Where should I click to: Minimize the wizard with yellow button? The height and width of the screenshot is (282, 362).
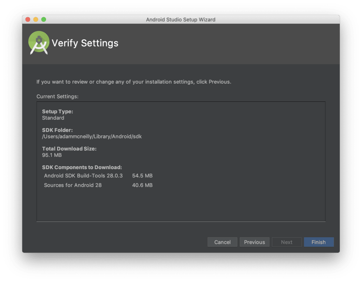pyautogui.click(x=36, y=20)
